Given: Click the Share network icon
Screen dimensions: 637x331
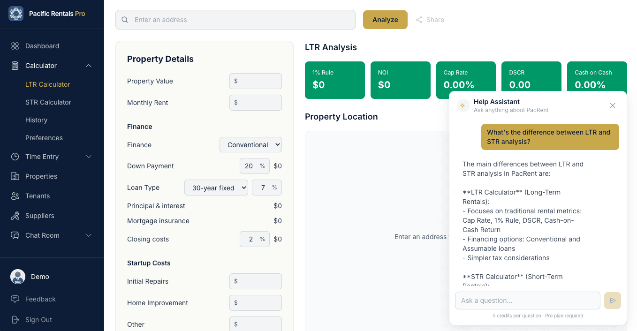Looking at the screenshot, I should [x=419, y=20].
